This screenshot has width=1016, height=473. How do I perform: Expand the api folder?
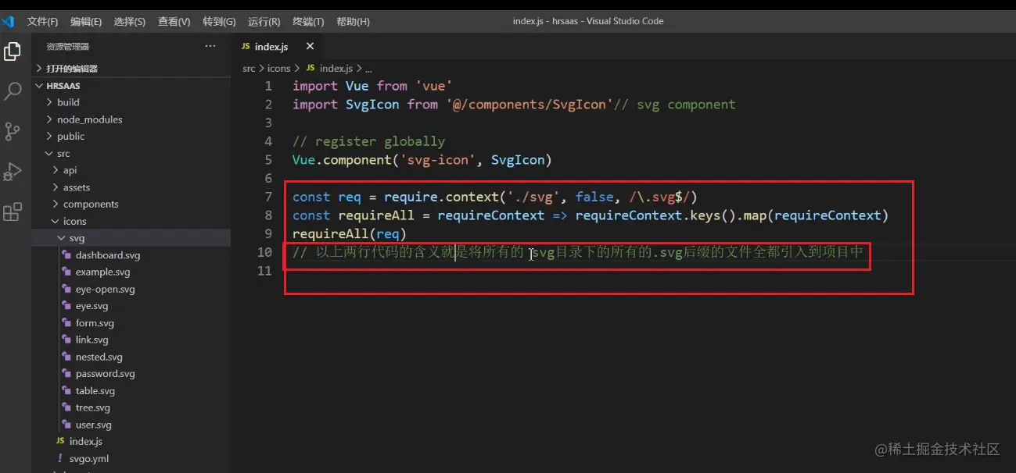pos(131,170)
